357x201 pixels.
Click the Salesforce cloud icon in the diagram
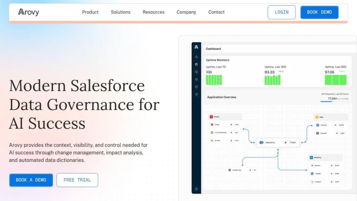tap(261, 142)
